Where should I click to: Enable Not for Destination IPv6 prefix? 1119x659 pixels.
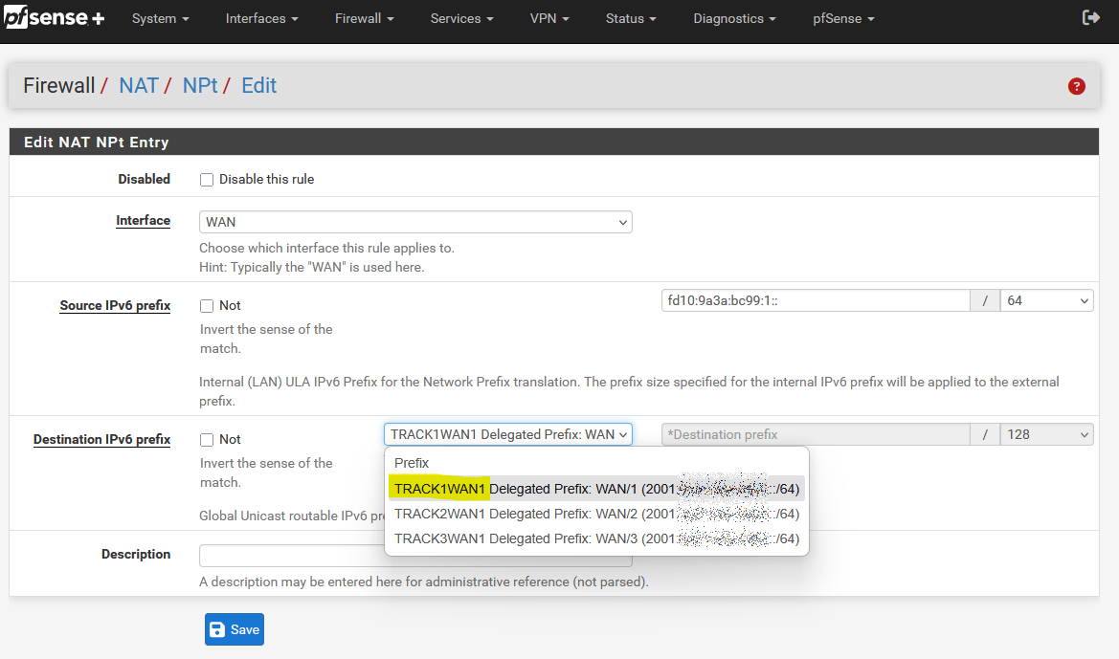206,440
